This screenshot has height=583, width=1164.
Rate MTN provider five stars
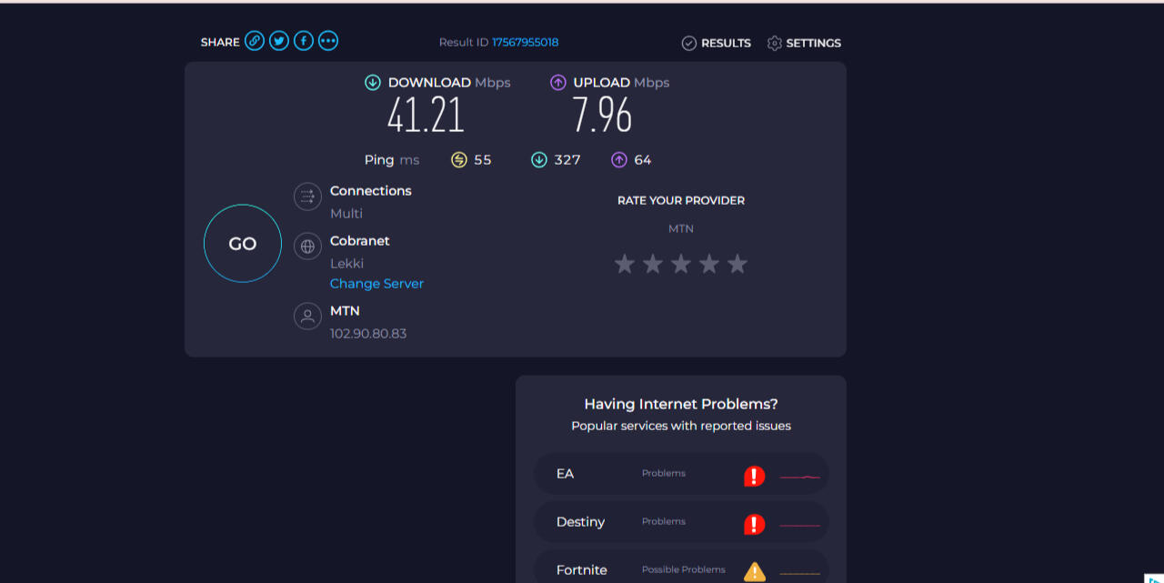(738, 264)
